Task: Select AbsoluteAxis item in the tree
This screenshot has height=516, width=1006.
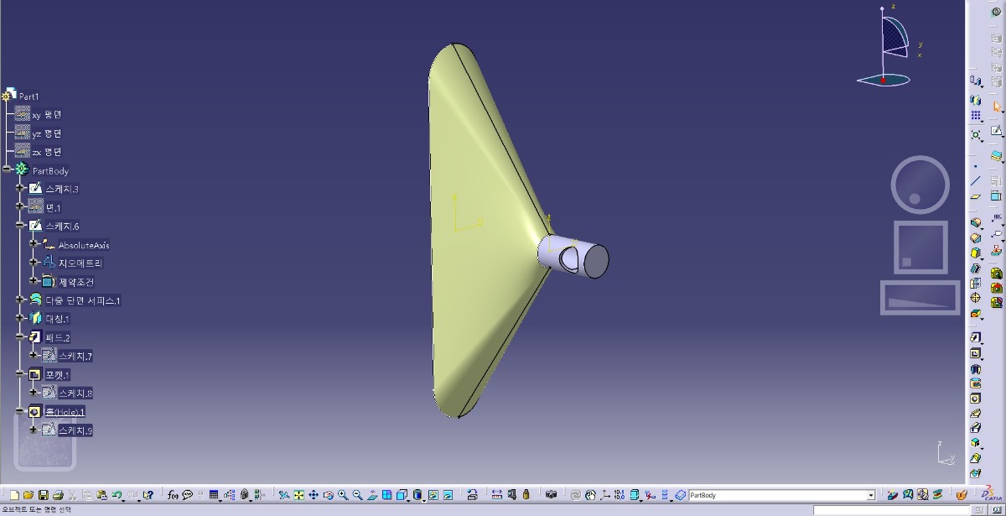Action: 83,245
